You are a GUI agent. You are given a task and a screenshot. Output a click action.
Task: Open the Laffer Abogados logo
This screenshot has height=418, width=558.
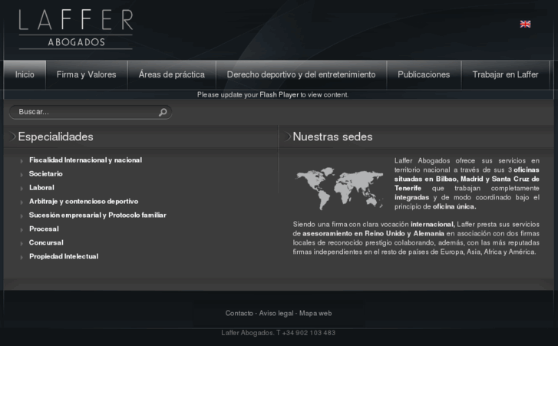point(76,29)
